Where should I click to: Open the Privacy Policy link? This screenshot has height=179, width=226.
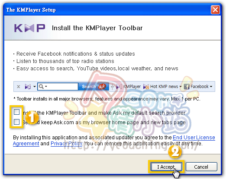coord(66,144)
